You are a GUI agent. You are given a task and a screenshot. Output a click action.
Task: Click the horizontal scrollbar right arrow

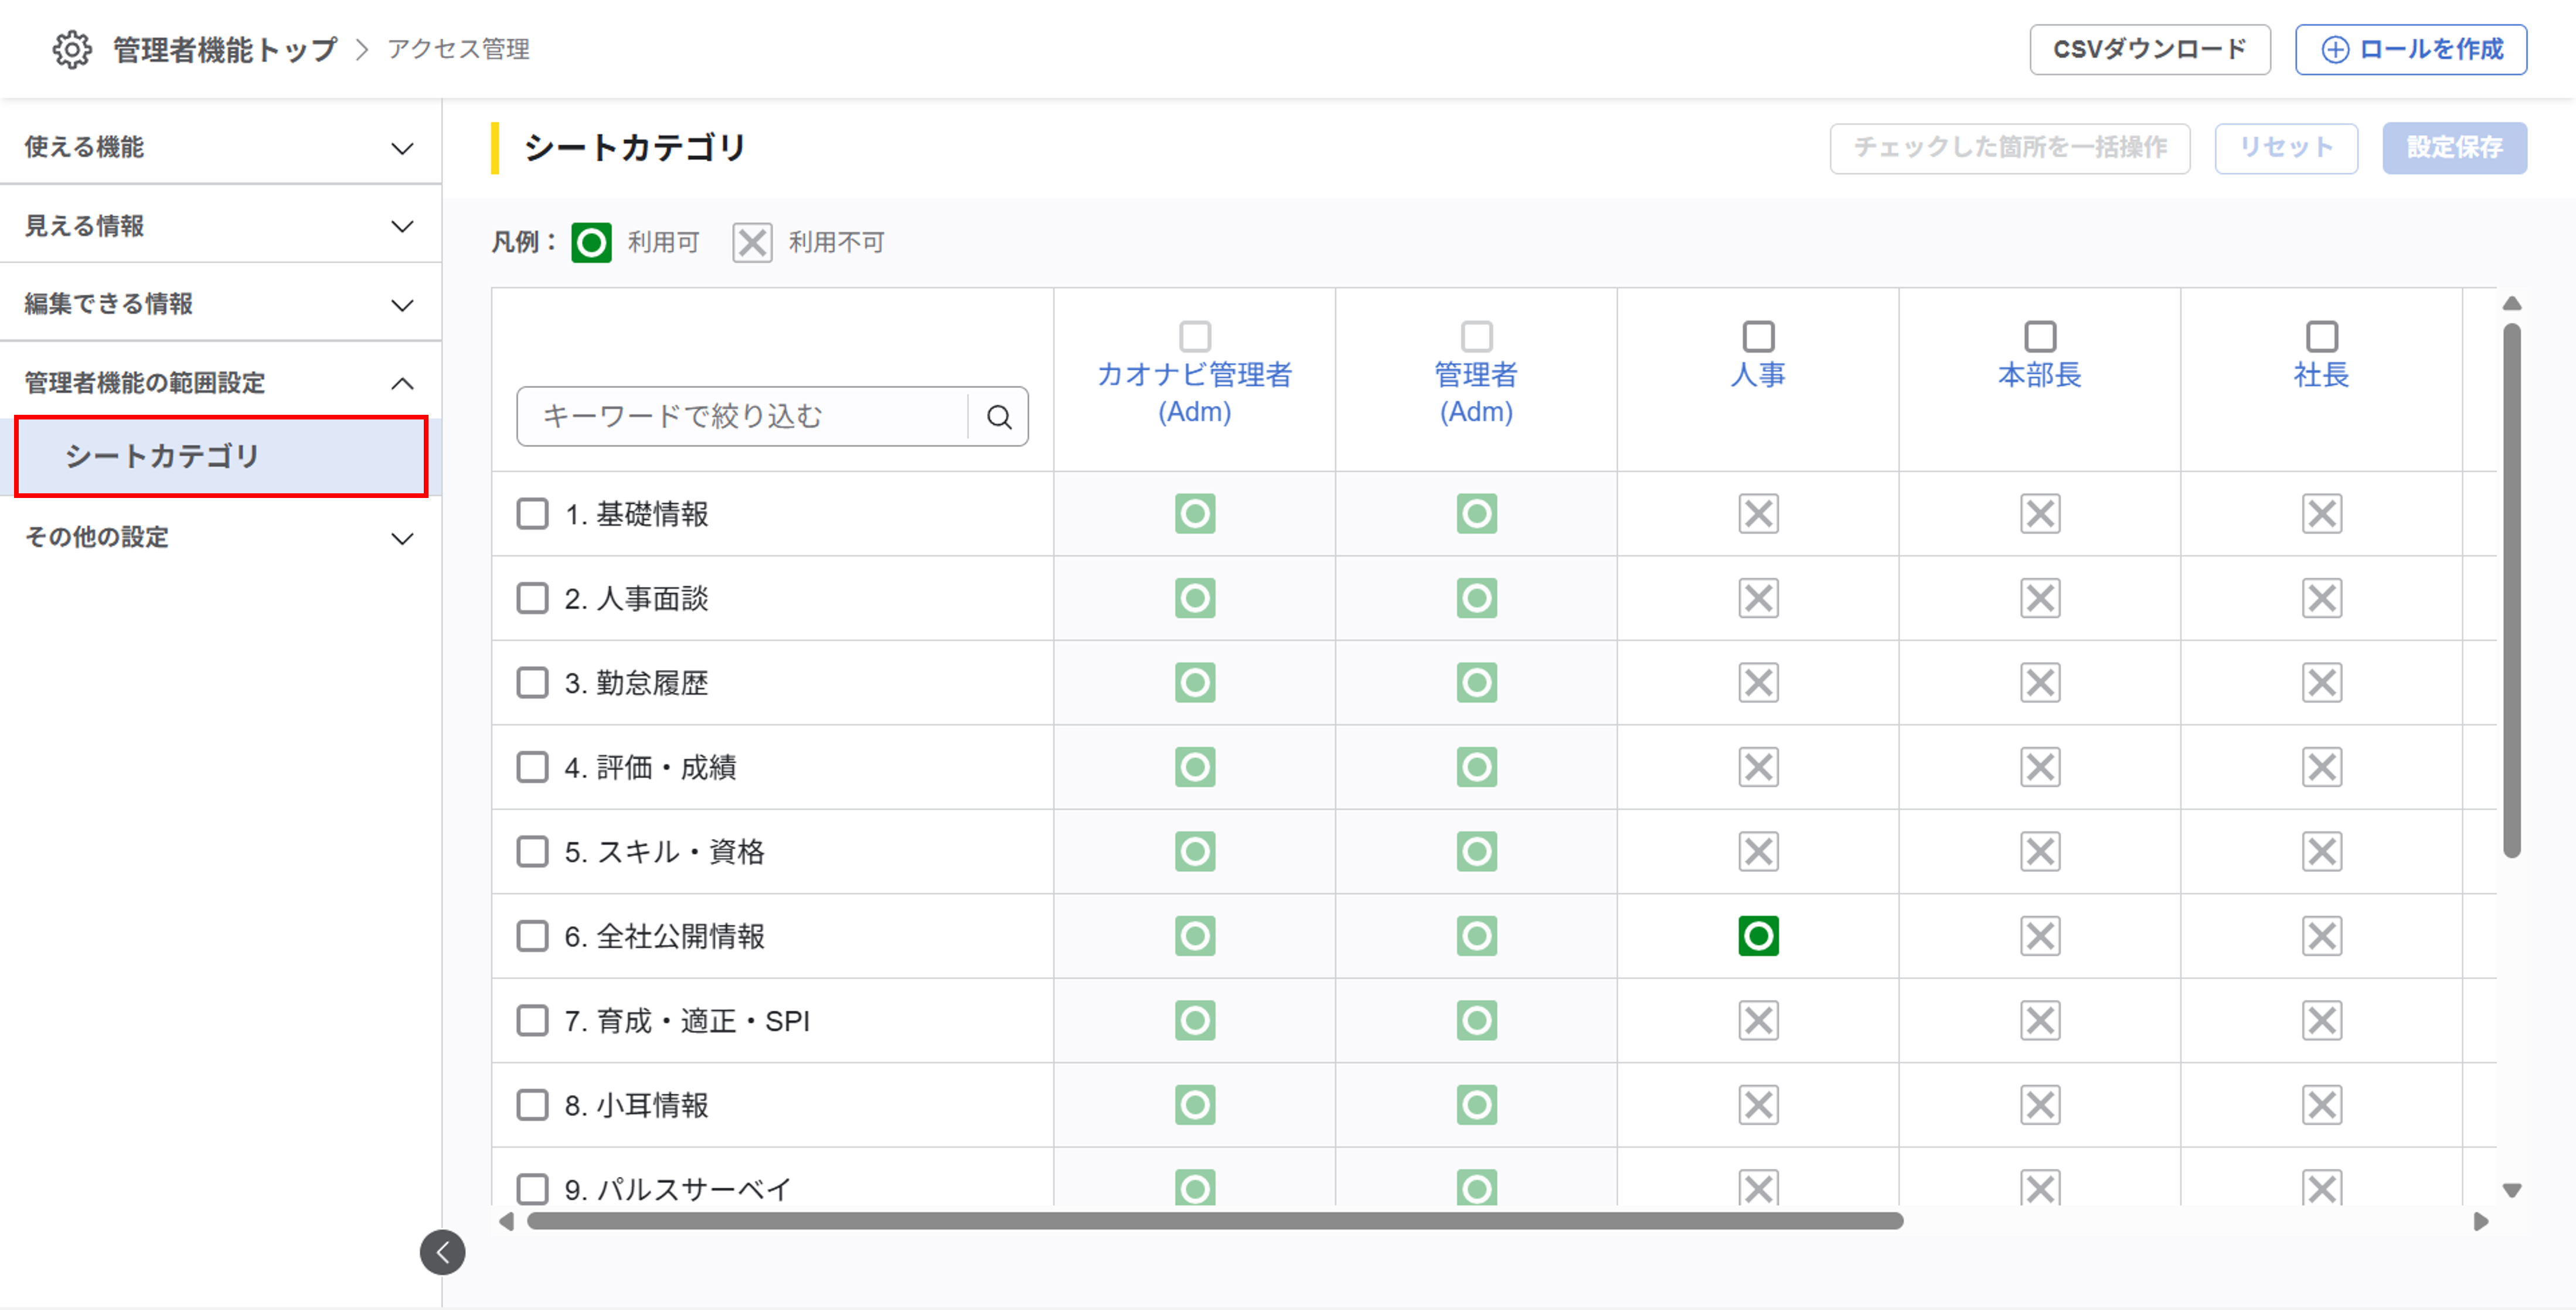pos(2481,1221)
